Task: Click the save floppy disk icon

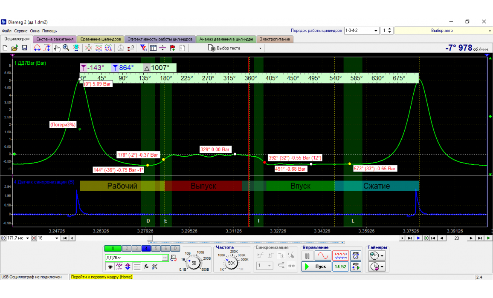Action: (x=24, y=48)
